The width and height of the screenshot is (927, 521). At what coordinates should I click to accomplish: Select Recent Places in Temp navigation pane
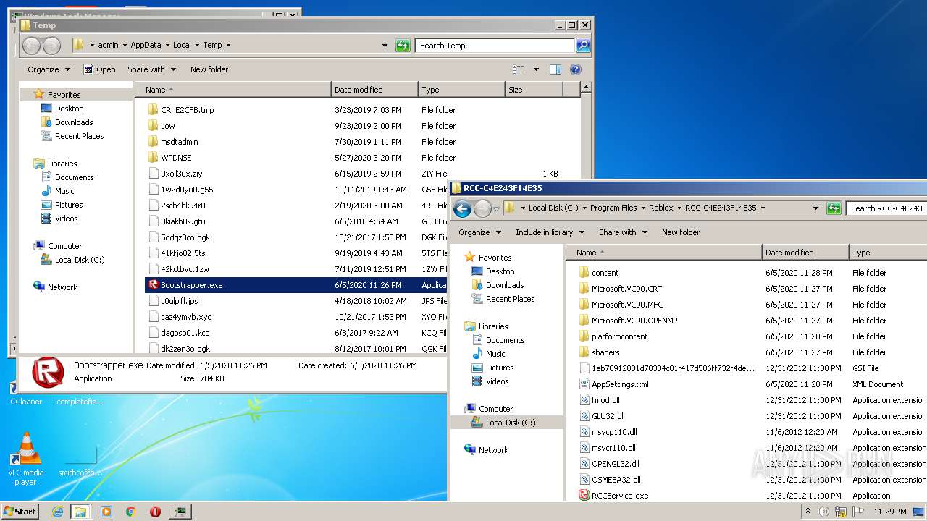click(x=72, y=136)
